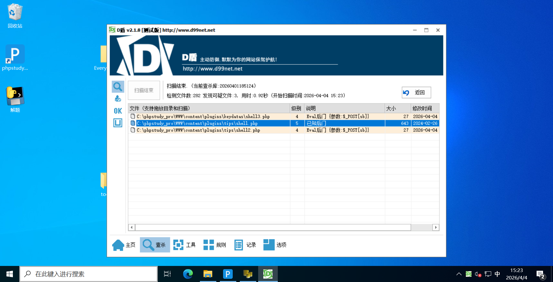This screenshot has height=282, width=553.
Task: Click the D盾 logo in banner
Action: (145, 55)
